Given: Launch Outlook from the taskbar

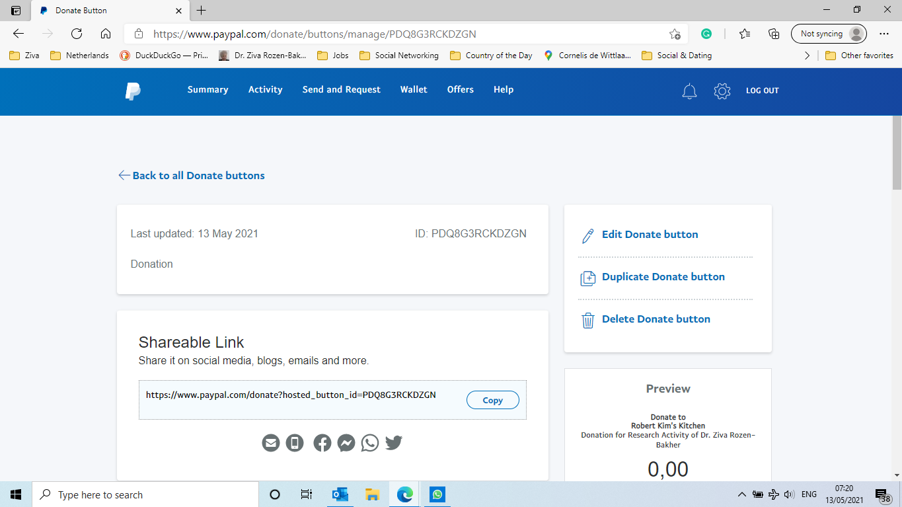Looking at the screenshot, I should [340, 494].
